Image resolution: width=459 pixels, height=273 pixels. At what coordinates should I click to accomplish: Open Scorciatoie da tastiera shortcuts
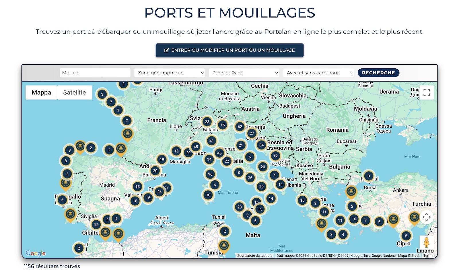click(x=255, y=256)
